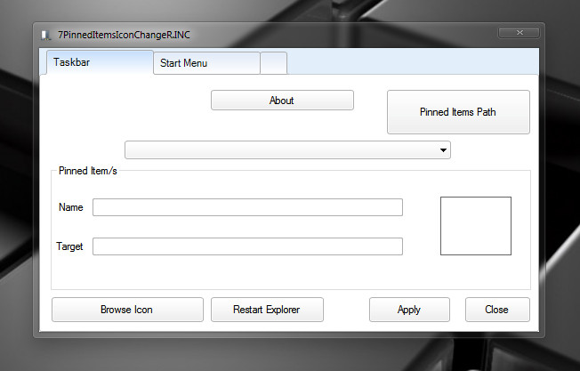Viewport: 580px width, 371px height.
Task: Select the blank third tab
Action: (x=274, y=63)
